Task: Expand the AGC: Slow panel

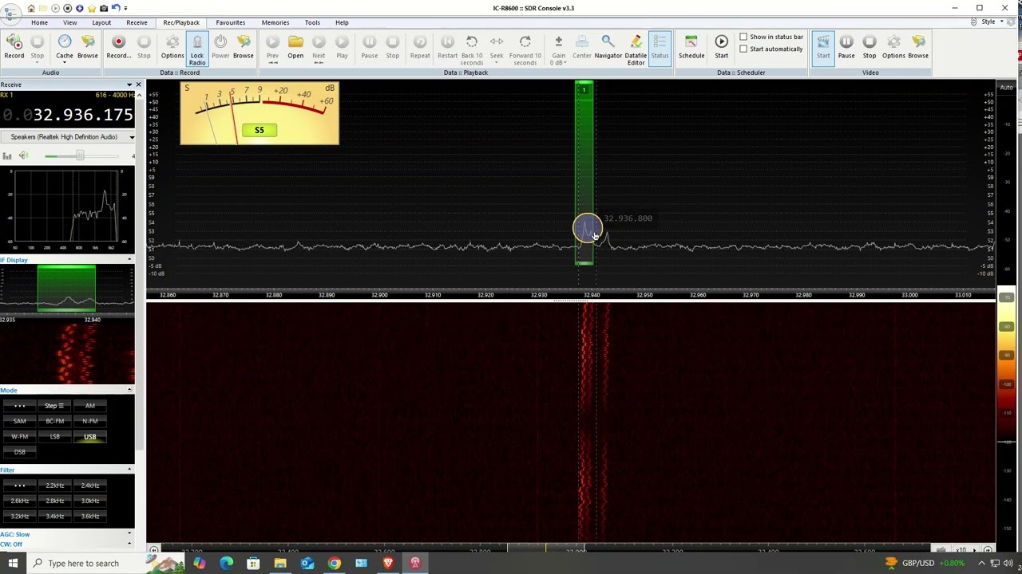Action: (x=129, y=534)
